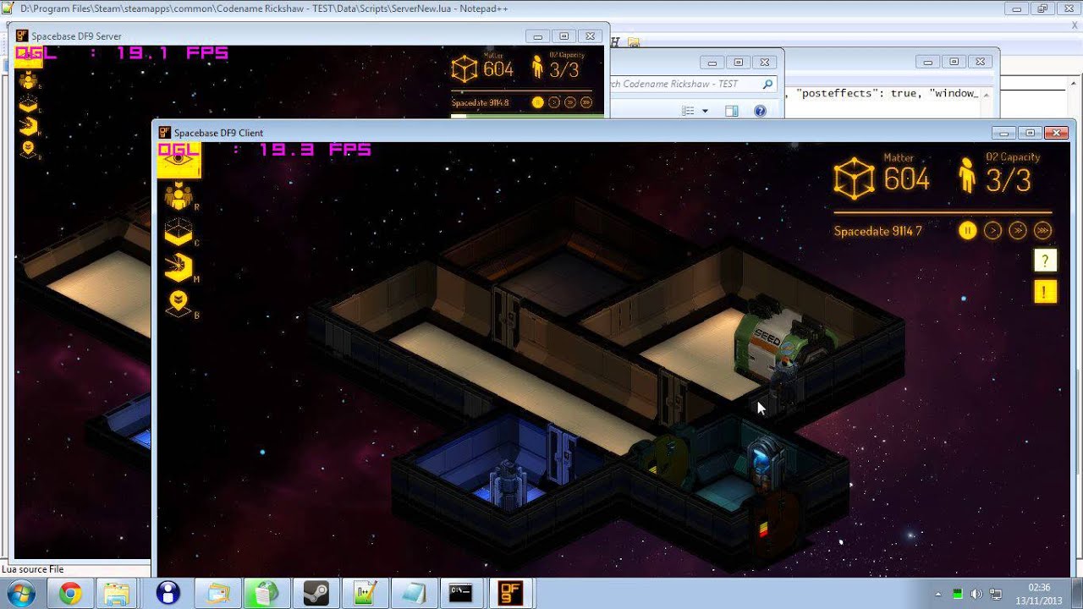
Task: Open the Construct cube icon in Client window
Action: [179, 232]
